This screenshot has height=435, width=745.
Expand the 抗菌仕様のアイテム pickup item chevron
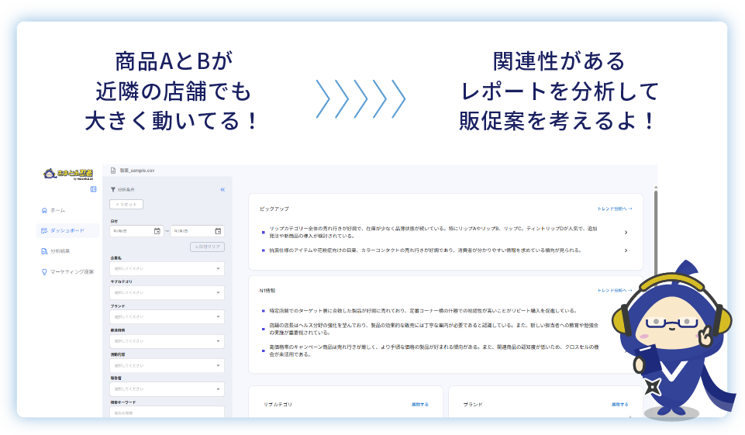click(x=626, y=250)
